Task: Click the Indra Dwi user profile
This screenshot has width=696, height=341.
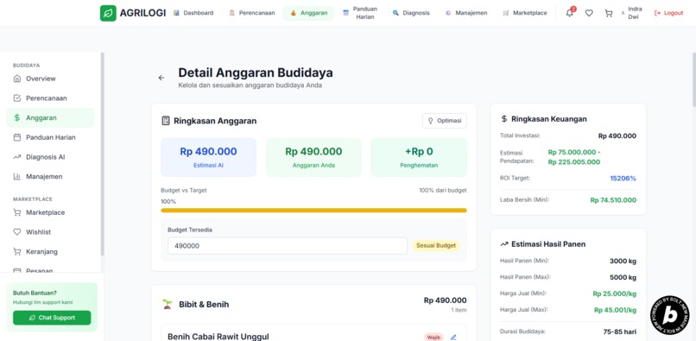Action: 631,13
